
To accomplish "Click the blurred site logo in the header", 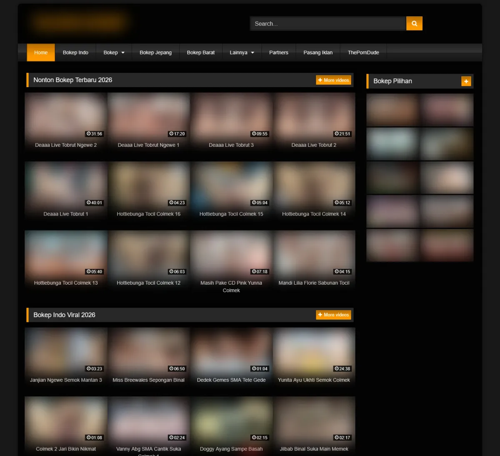I will tap(79, 22).
